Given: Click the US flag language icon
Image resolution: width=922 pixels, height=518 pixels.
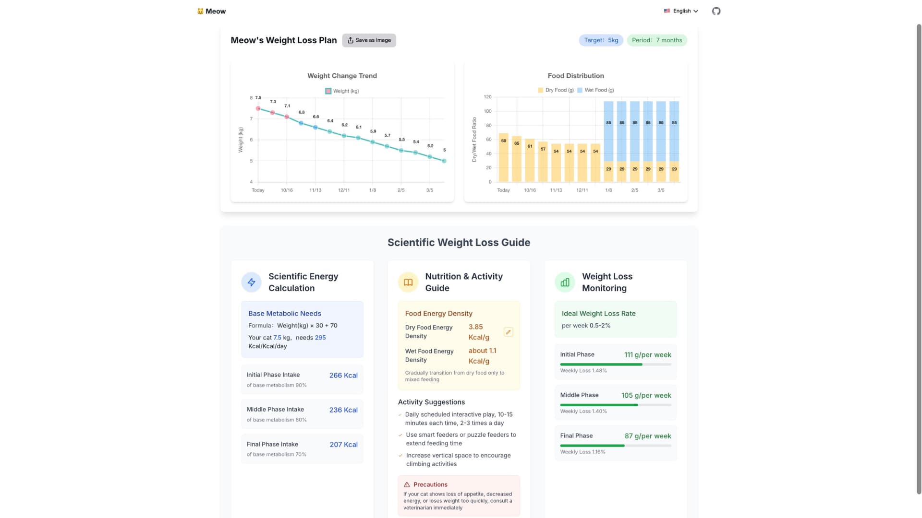Looking at the screenshot, I should coord(667,11).
